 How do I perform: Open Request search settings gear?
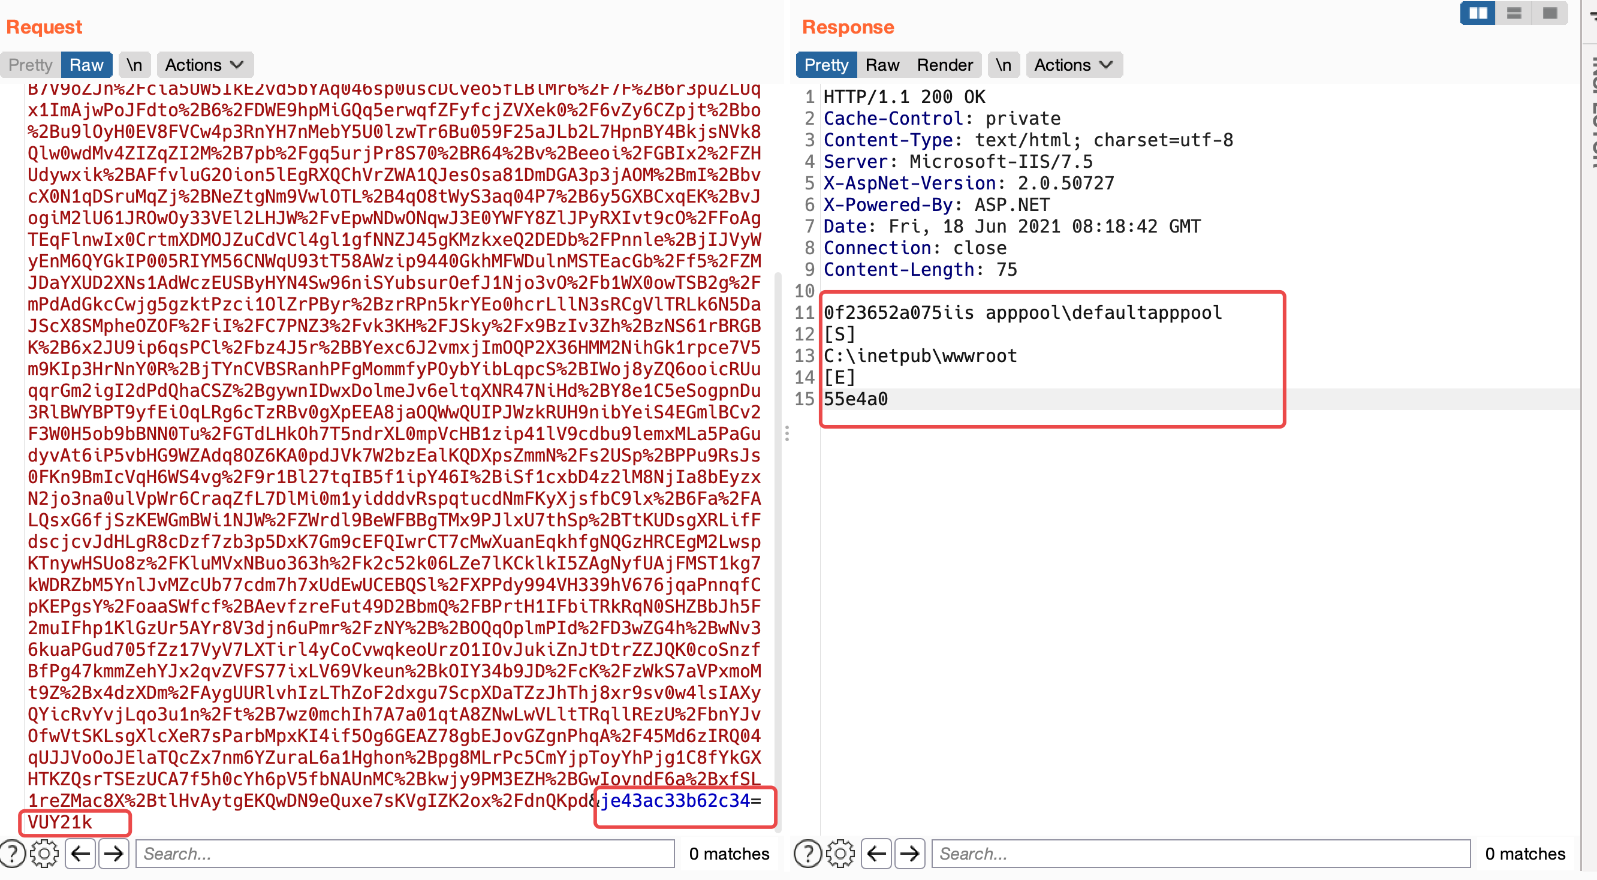44,854
